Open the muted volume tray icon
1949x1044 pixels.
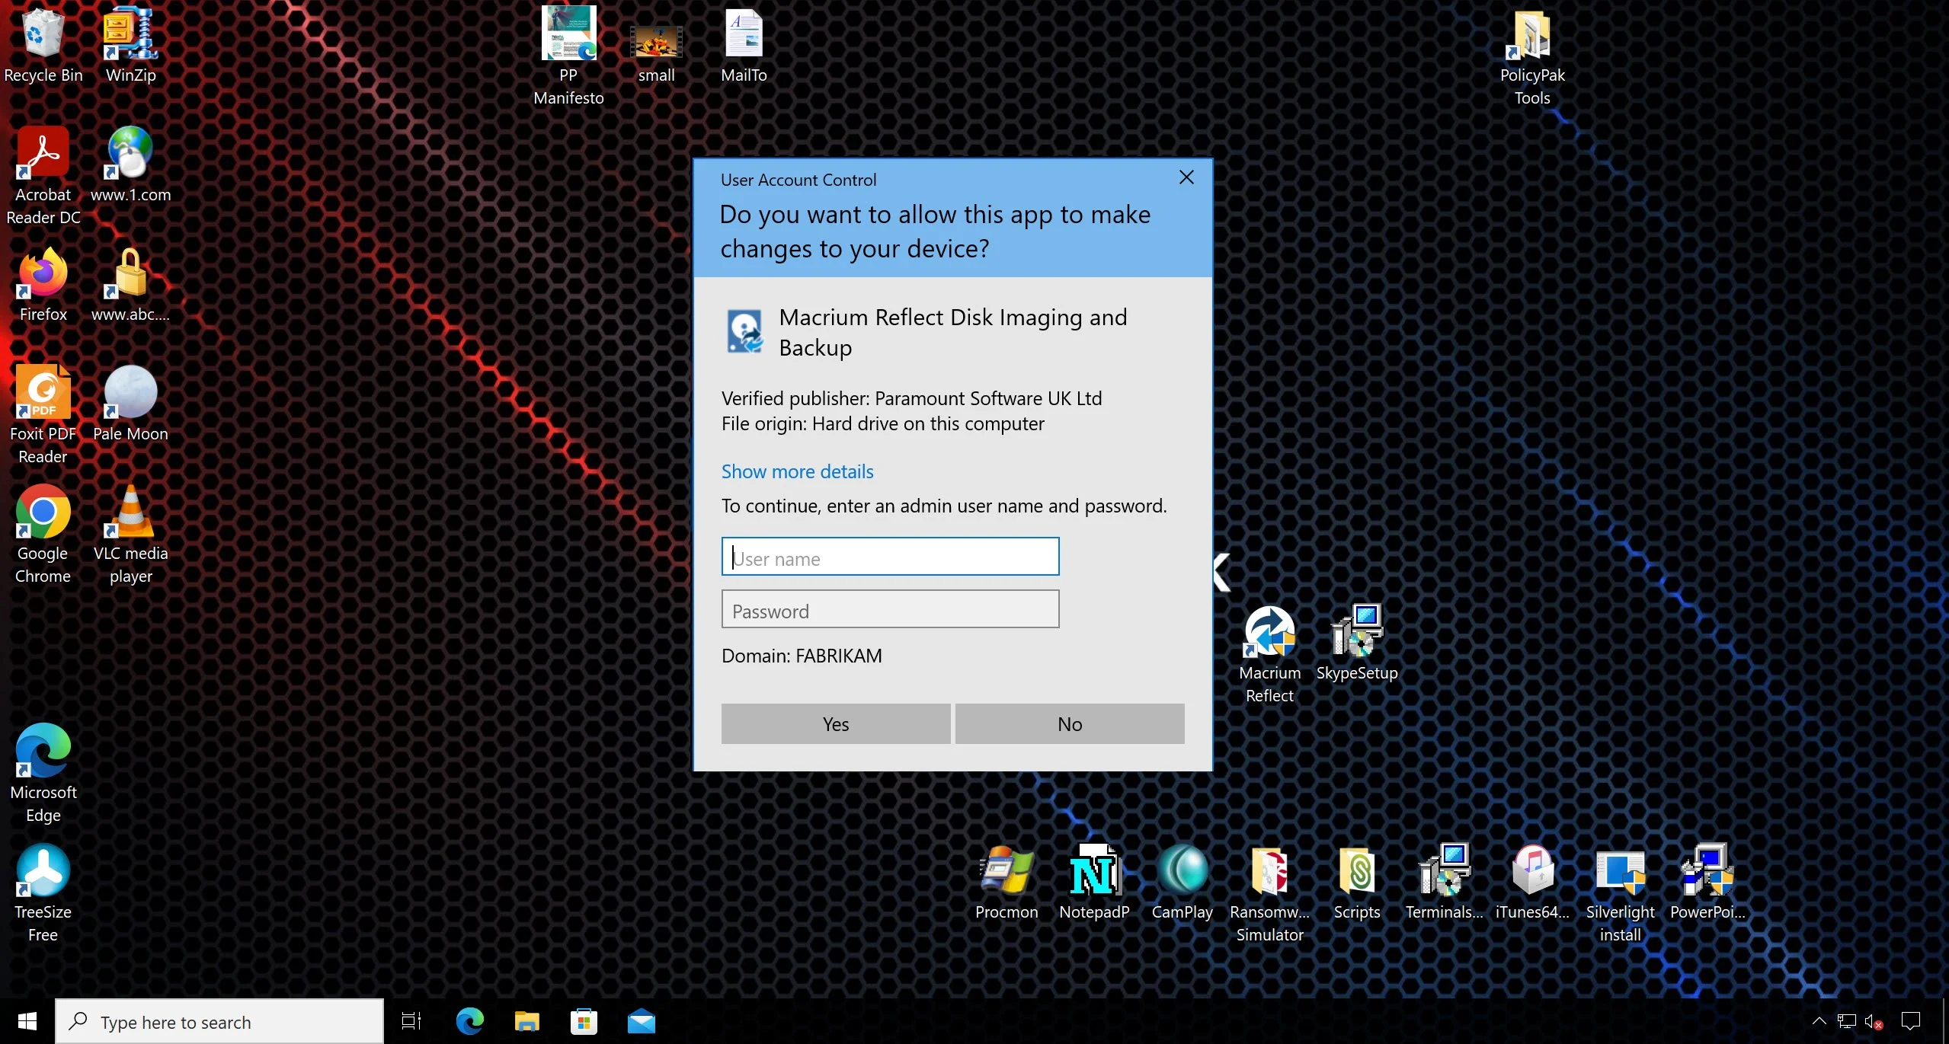(1874, 1021)
